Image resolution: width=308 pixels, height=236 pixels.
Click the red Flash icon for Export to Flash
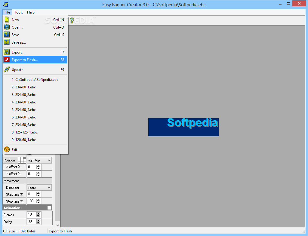point(7,60)
